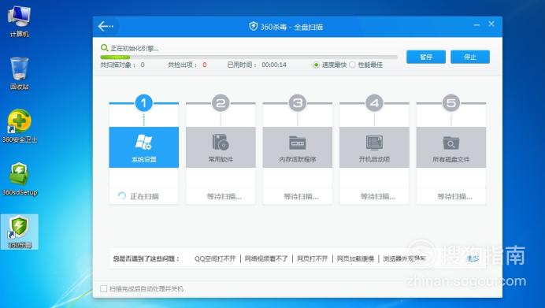Click the 暂停 pause button
The width and height of the screenshot is (545, 308).
coord(426,57)
